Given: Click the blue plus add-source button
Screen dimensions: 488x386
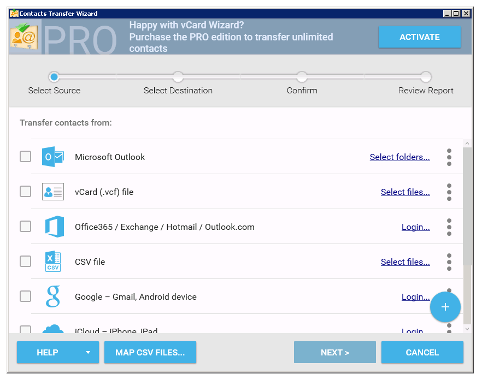Looking at the screenshot, I should [x=445, y=307].
